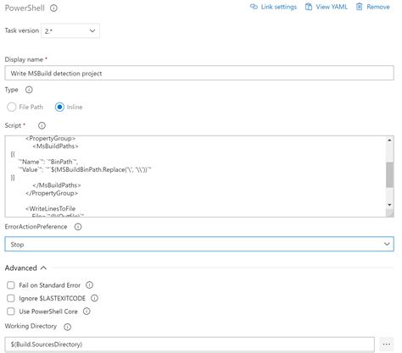
Task: Click the script area resize grip
Action: [389, 213]
